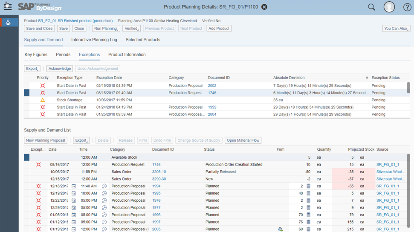
Task: Expand the Verified dropdown button
Action: [131, 29]
